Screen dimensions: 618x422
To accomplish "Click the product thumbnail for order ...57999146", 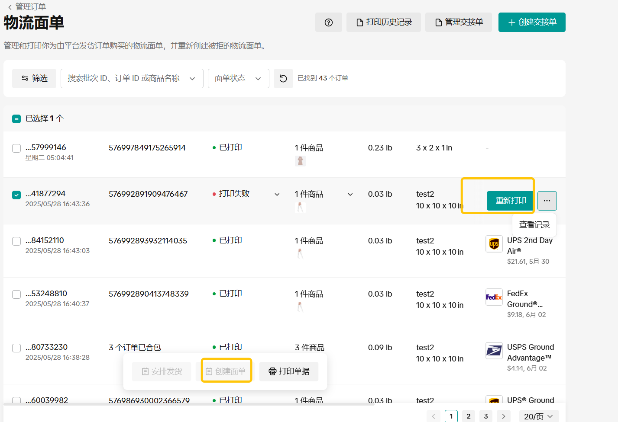I will [300, 161].
